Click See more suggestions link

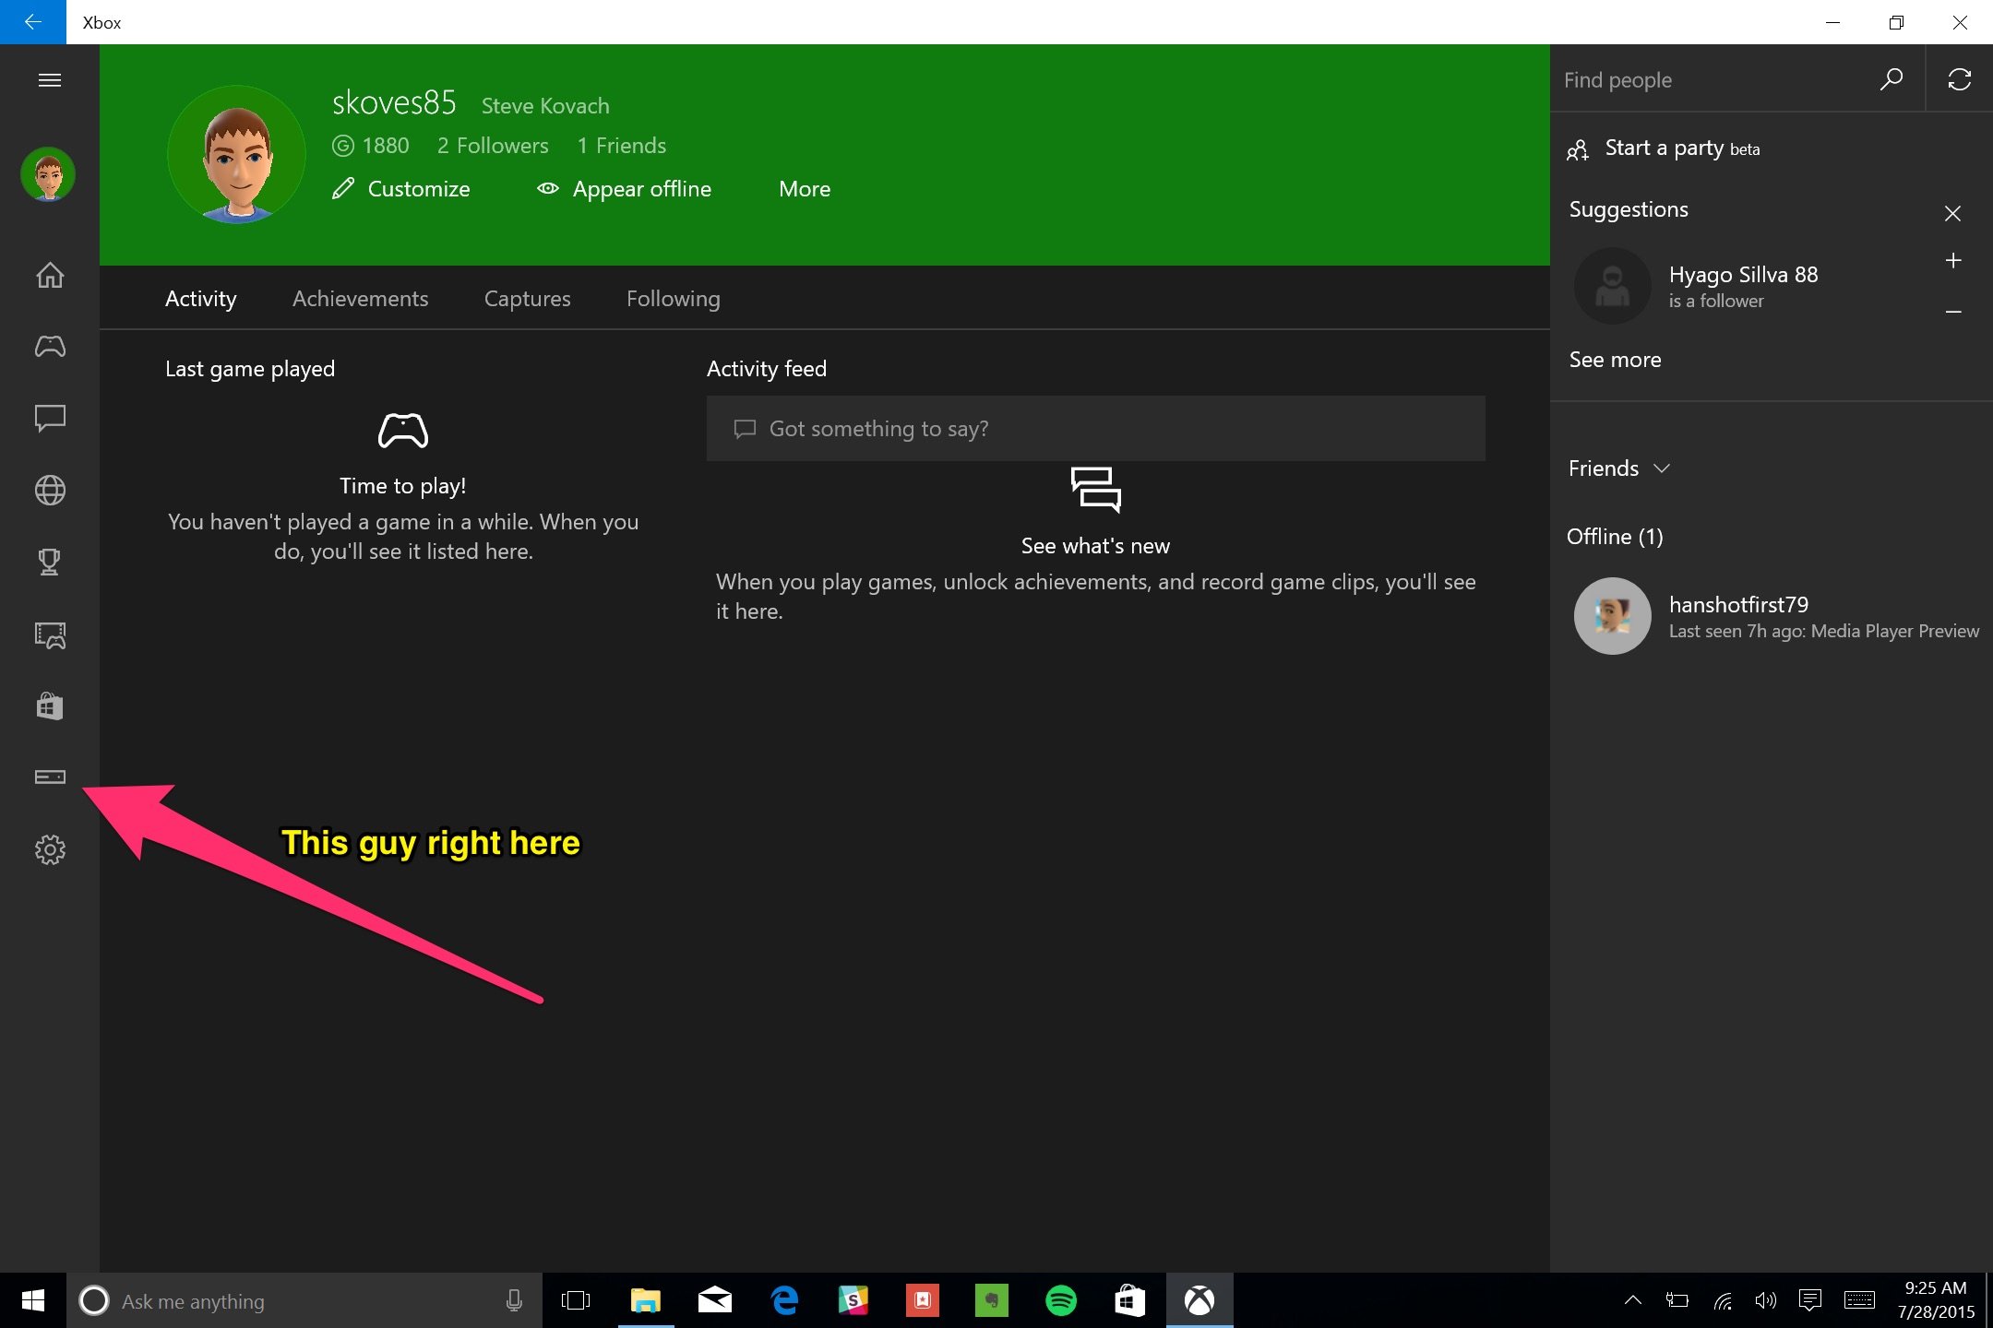tap(1615, 360)
